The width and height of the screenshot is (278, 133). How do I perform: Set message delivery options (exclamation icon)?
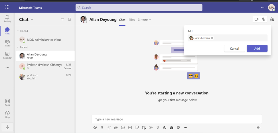(102, 128)
